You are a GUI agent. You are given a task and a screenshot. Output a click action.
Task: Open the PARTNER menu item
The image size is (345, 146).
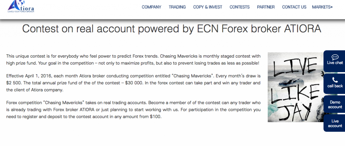[x=266, y=7]
